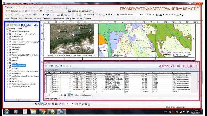Open the Действия drawing dropdown
The width and height of the screenshot is (207, 116).
pos(87,15)
